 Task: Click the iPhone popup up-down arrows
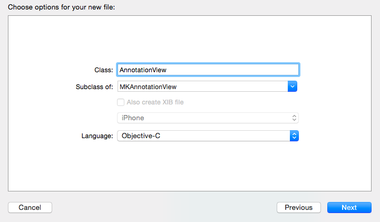point(295,118)
